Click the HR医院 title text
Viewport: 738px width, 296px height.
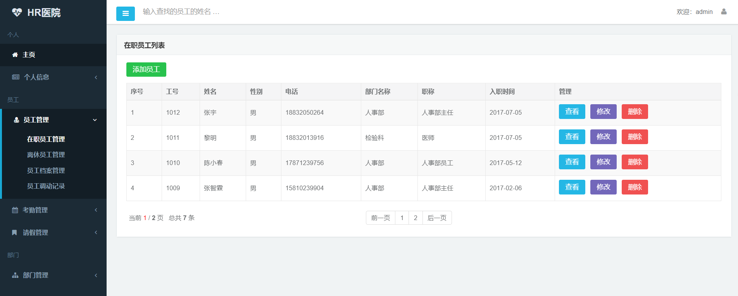(44, 13)
